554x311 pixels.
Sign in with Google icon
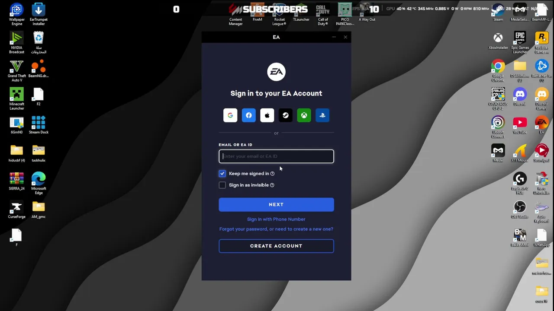coord(230,115)
